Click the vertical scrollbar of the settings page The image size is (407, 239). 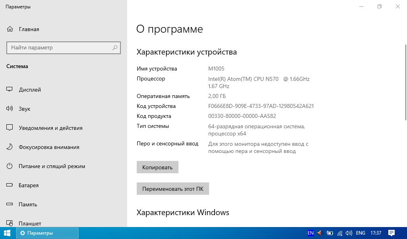pyautogui.click(x=406, y=82)
